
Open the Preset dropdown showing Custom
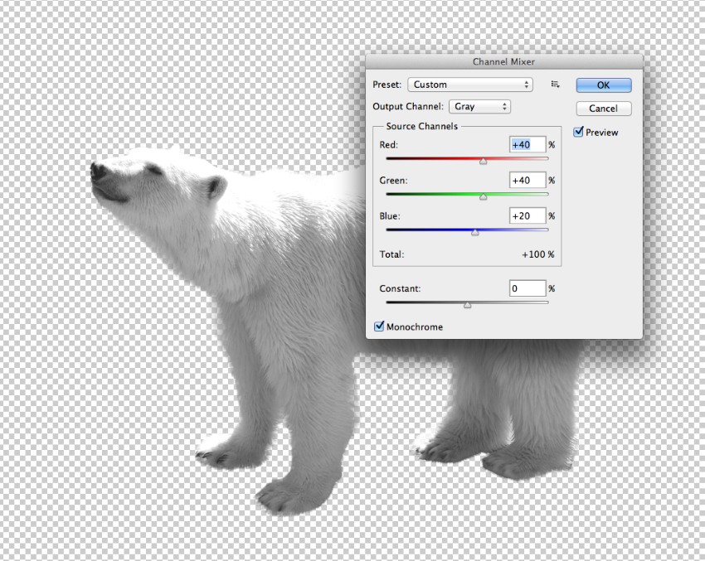470,85
